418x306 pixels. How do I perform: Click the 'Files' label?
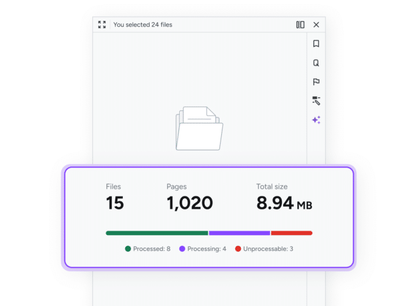(x=113, y=187)
